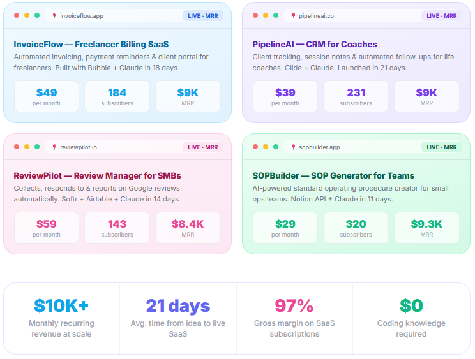The height and width of the screenshot is (359, 475).
Task: Click the pin icon beside reviewpilot.io
Action: click(54, 147)
